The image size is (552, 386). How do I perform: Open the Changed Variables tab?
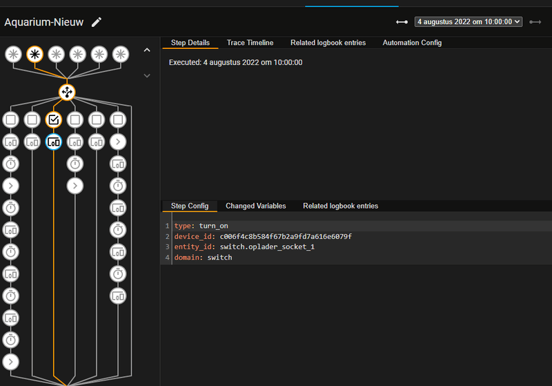(255, 206)
